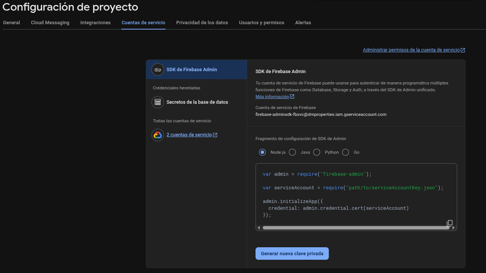Screen dimensions: 486x273
Task: Open the Alertas tab
Action: 303,23
